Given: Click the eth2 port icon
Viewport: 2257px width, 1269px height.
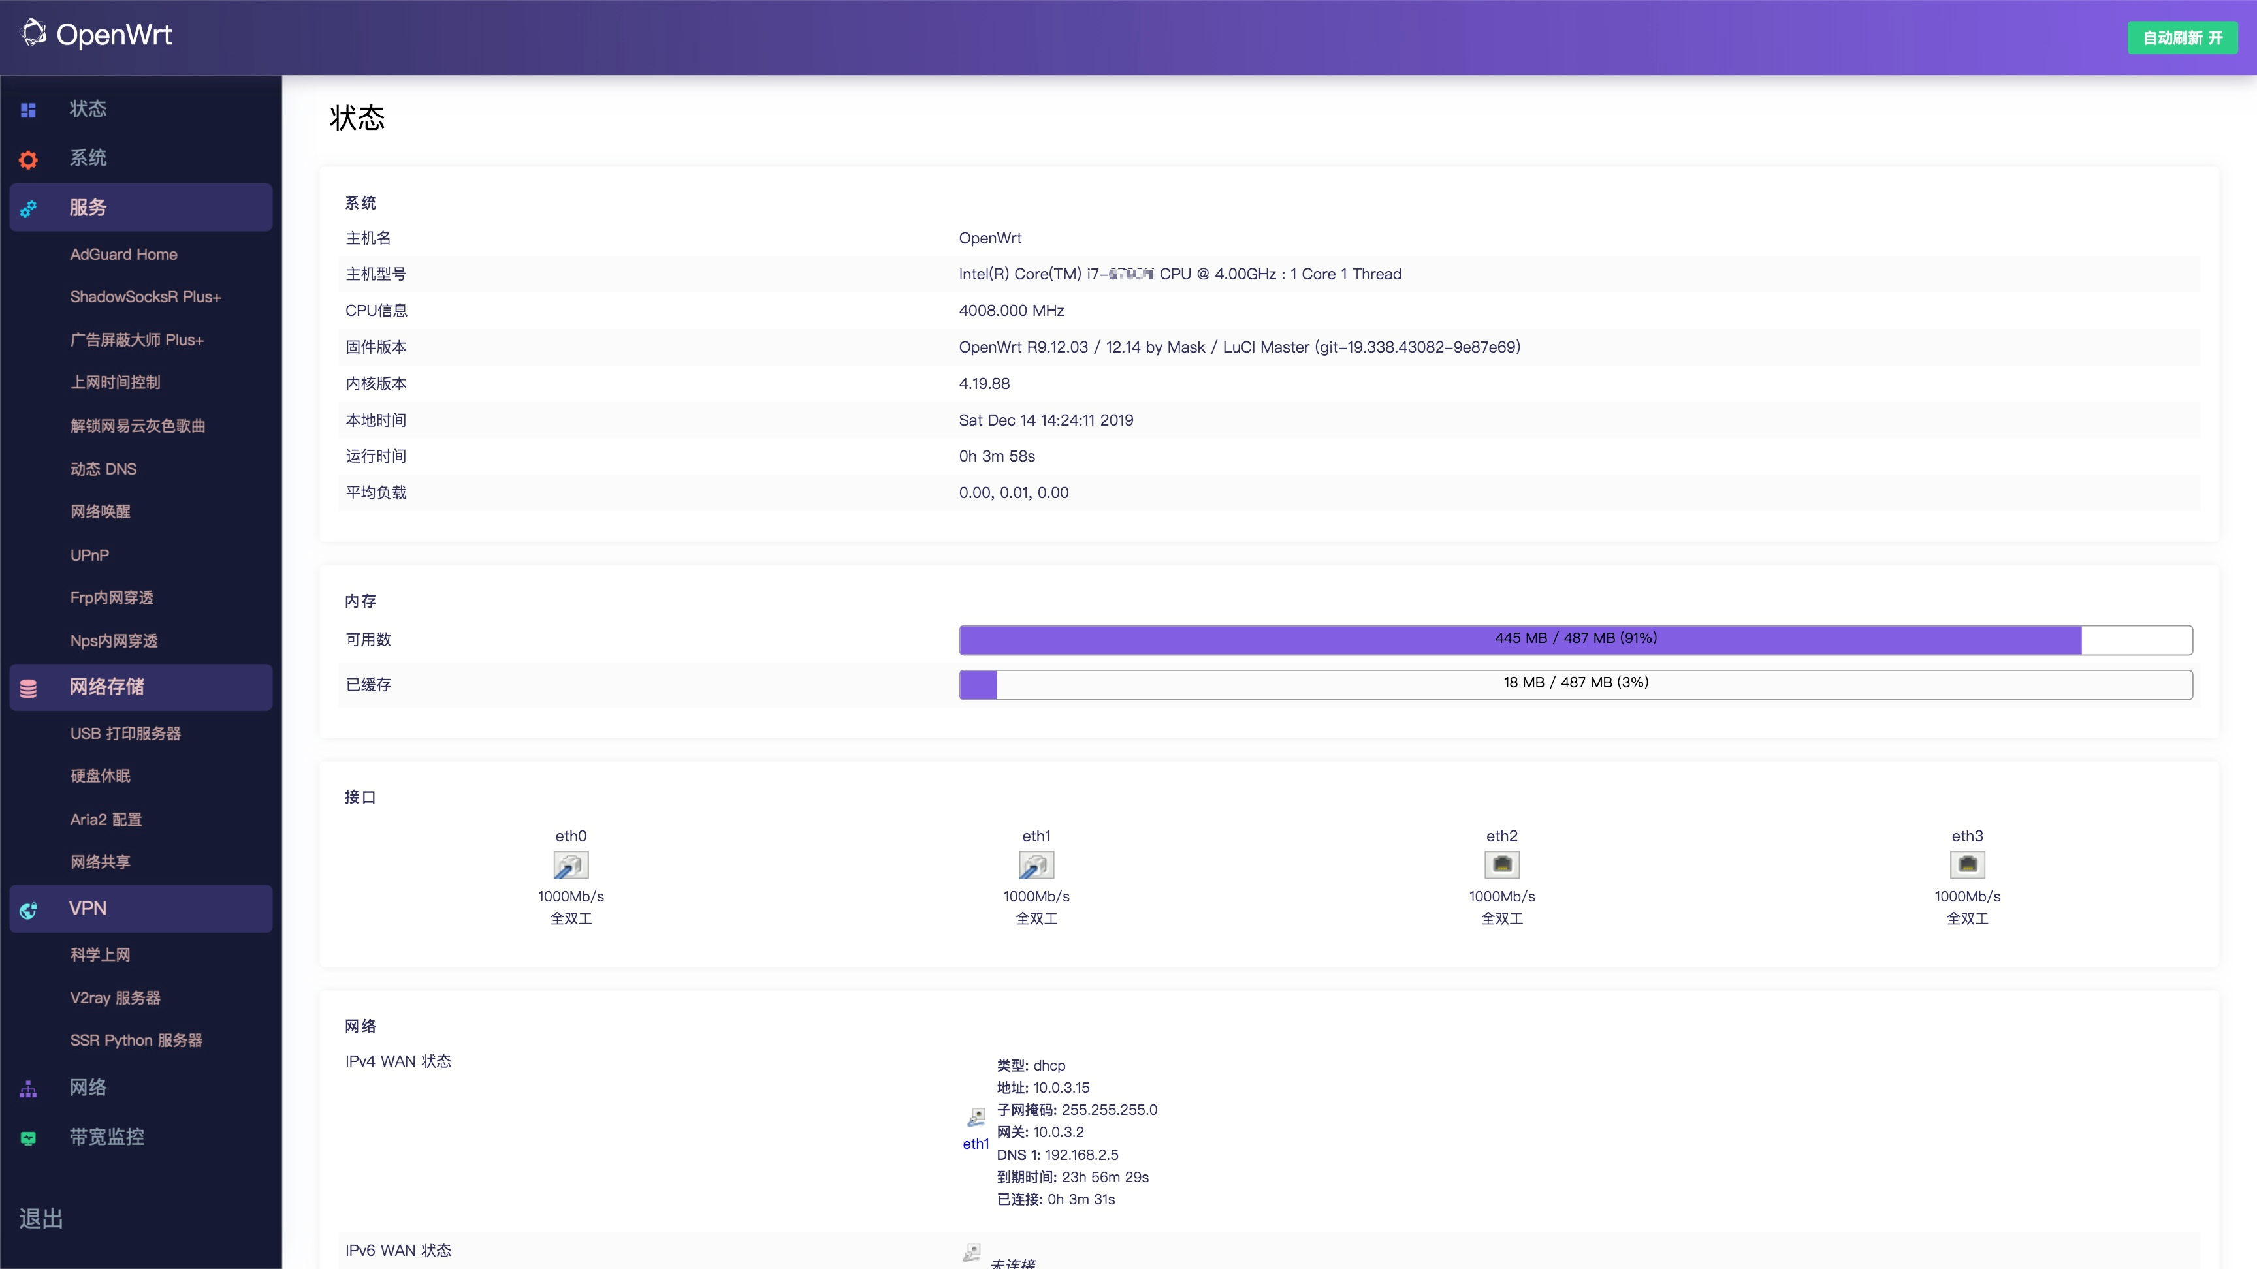Looking at the screenshot, I should [1502, 864].
